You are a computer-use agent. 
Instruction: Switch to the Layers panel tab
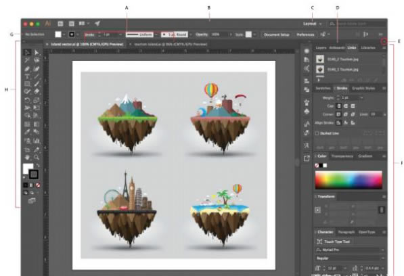pos(321,47)
